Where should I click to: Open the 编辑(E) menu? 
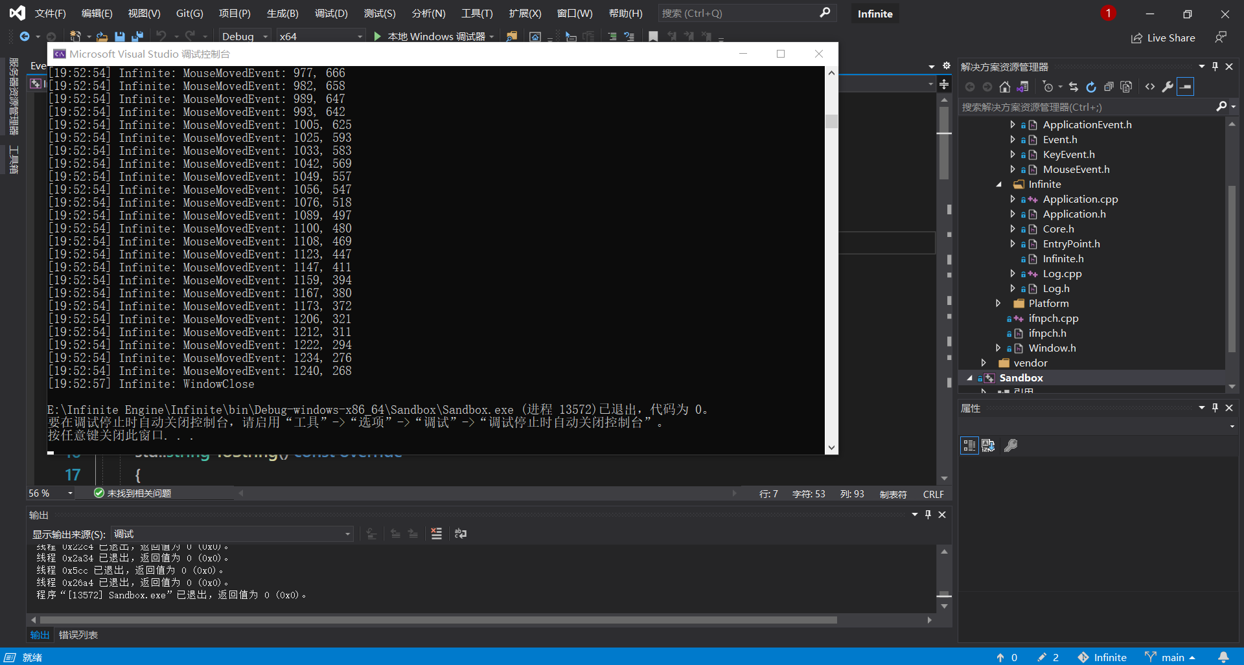(x=97, y=13)
